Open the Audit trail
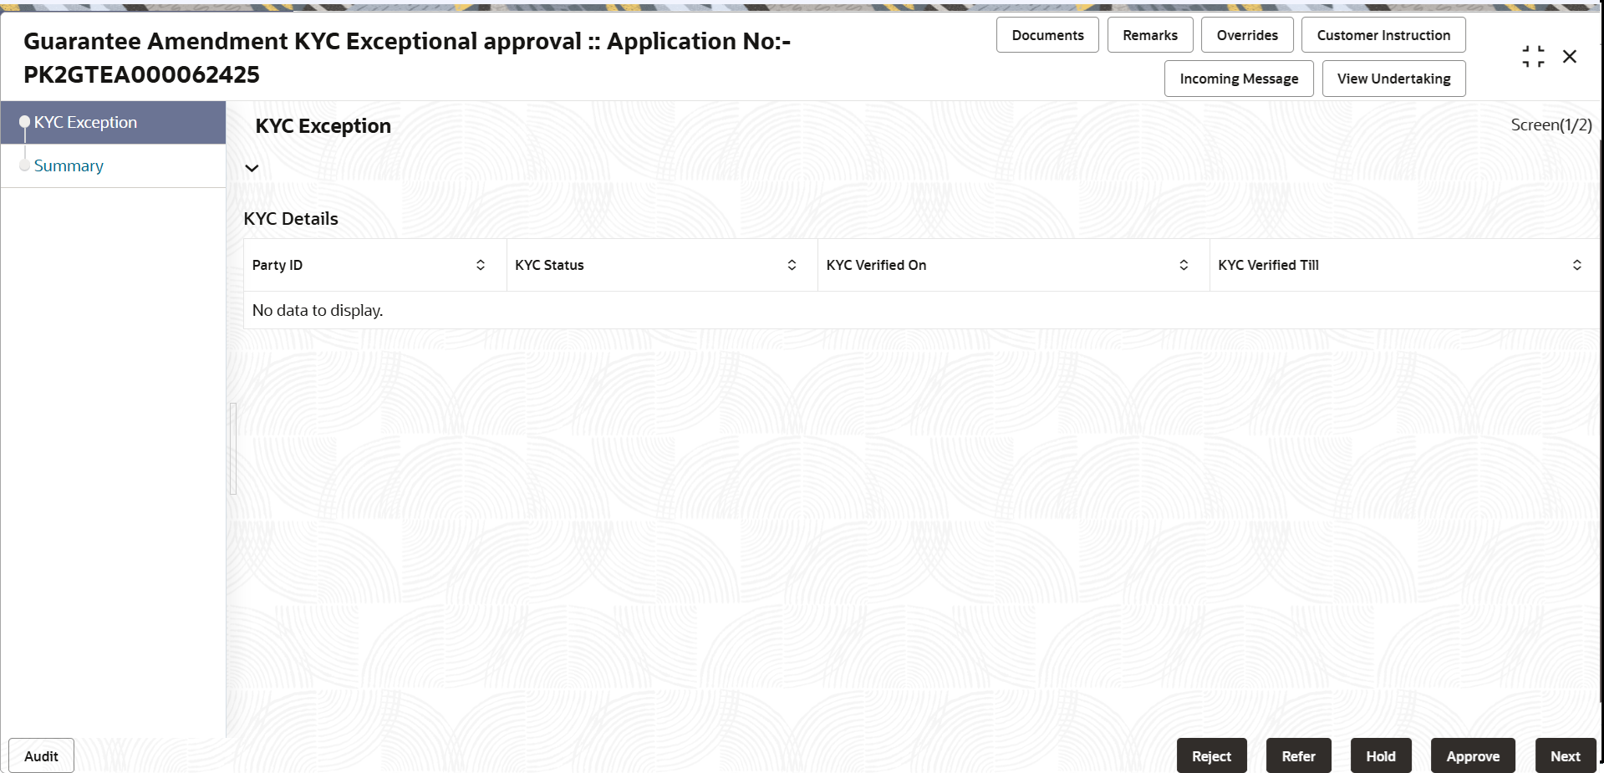Viewport: 1604px width, 773px height. [40, 755]
